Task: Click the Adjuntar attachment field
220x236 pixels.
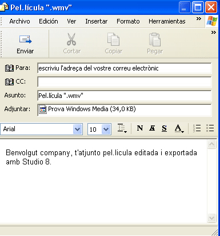Action: pyautogui.click(x=125, y=109)
